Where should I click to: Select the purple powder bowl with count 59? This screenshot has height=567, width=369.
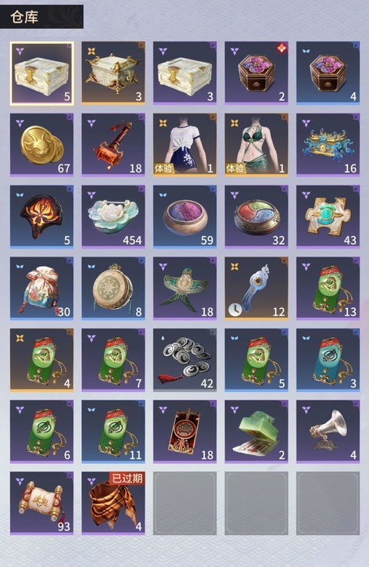[x=184, y=217]
